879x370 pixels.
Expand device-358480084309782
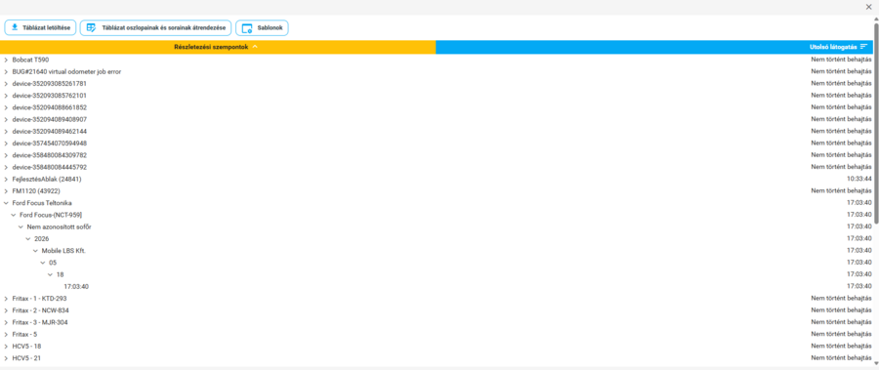(x=6, y=154)
